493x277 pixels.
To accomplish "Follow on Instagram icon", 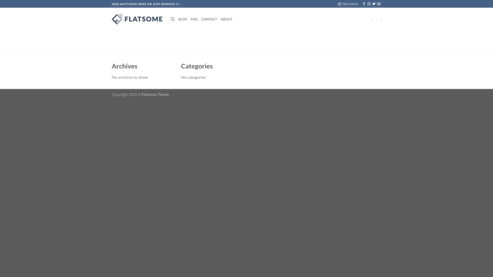I will [369, 4].
